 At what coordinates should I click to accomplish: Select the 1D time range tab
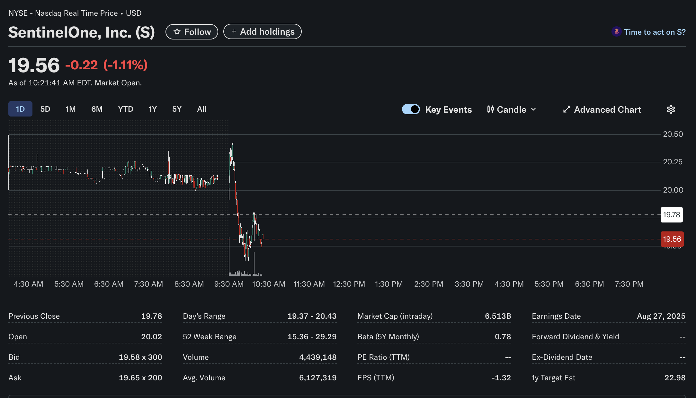[x=20, y=109]
